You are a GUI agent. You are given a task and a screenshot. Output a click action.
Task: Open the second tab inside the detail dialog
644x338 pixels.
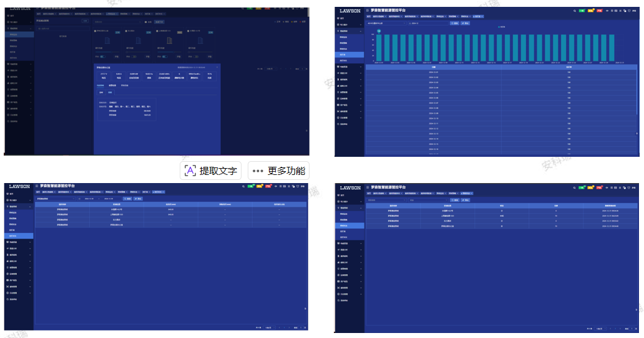click(112, 85)
